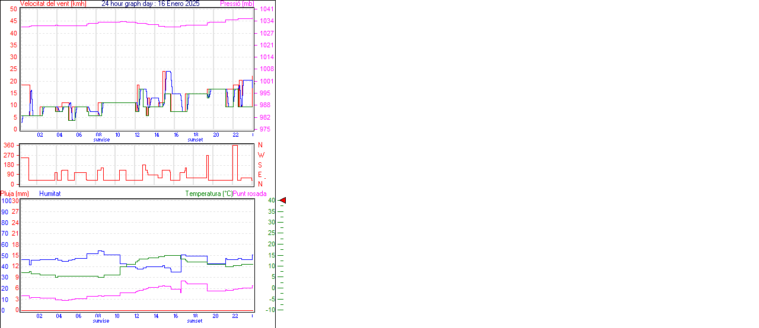Viewport: 759px width, 328px height.
Task: Click the 'S' compass label on direction chart
Action: tap(260, 165)
